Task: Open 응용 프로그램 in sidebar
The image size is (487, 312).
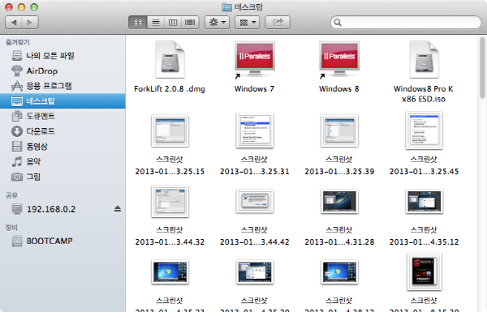Action: point(62,86)
